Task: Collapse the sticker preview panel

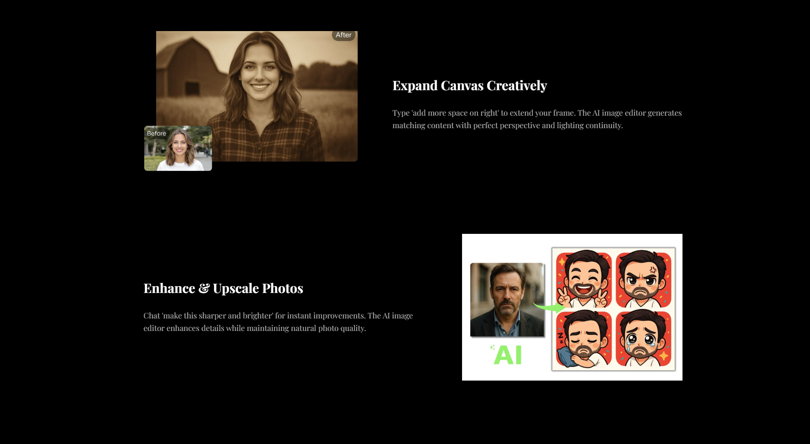Action: pos(572,307)
